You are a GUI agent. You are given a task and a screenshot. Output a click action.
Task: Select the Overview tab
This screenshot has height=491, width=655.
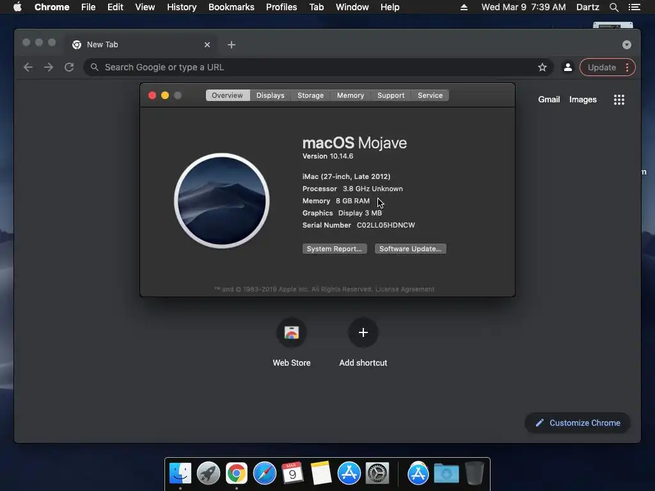(227, 95)
